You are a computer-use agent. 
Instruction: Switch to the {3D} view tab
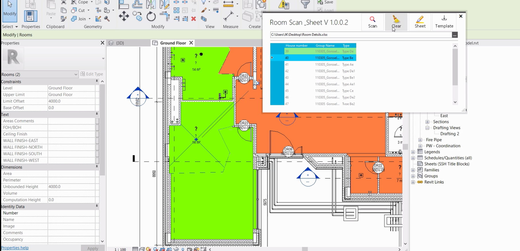120,43
